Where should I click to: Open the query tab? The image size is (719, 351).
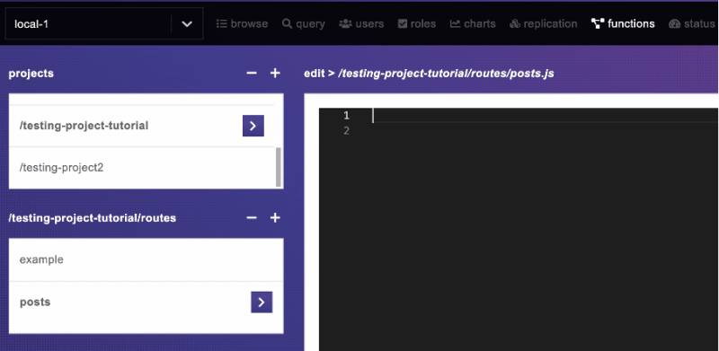click(304, 24)
